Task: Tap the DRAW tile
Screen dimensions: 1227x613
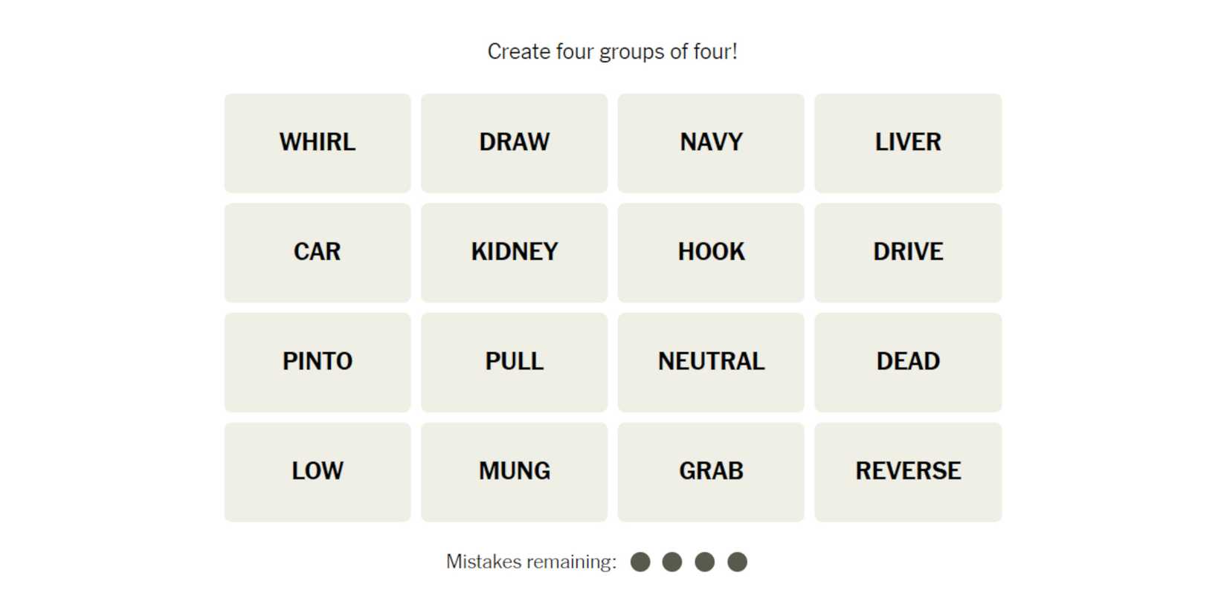Action: 514,143
